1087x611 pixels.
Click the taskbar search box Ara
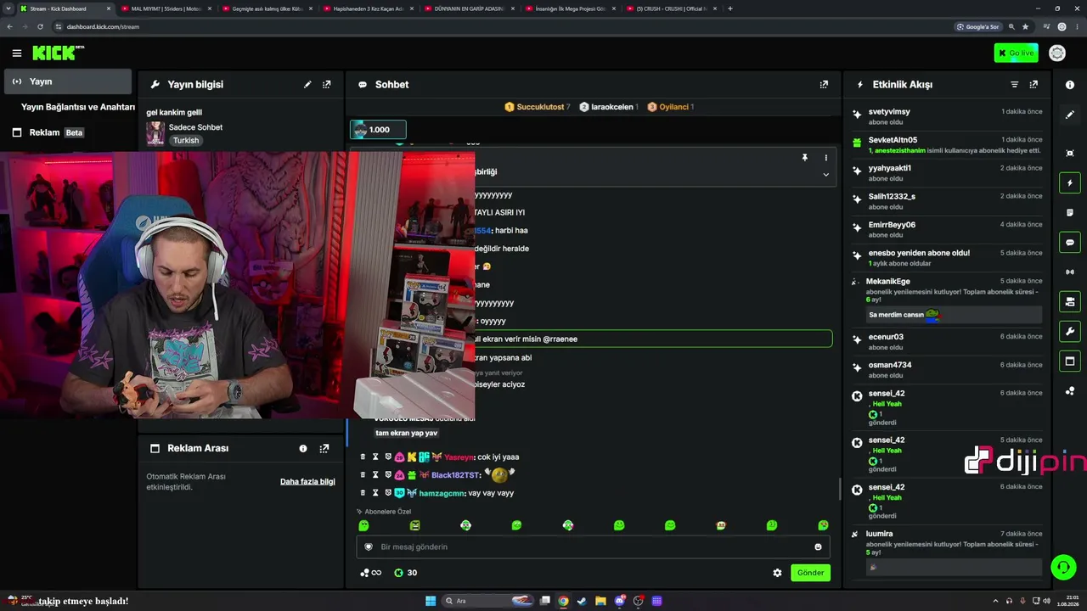coord(487,601)
